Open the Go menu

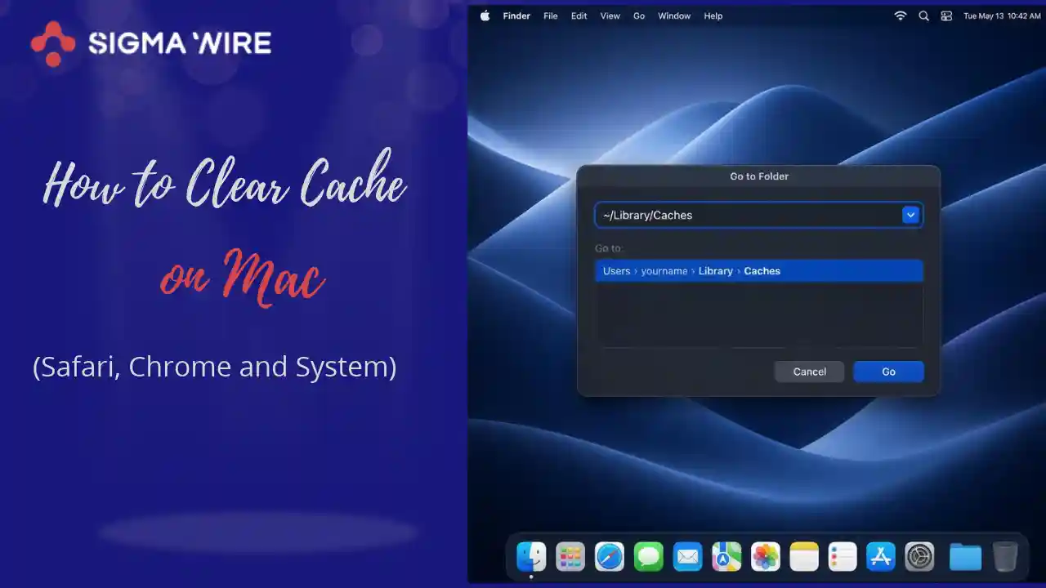pyautogui.click(x=639, y=16)
